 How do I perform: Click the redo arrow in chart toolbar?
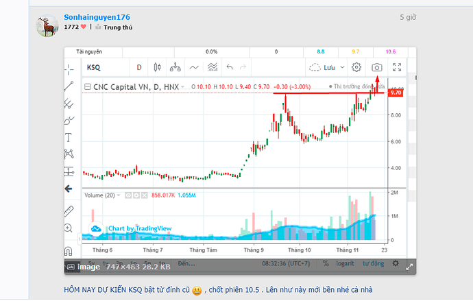(243, 67)
